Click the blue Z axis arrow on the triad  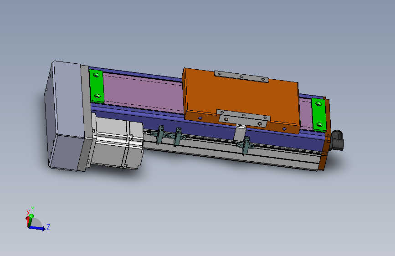pyautogui.click(x=37, y=228)
